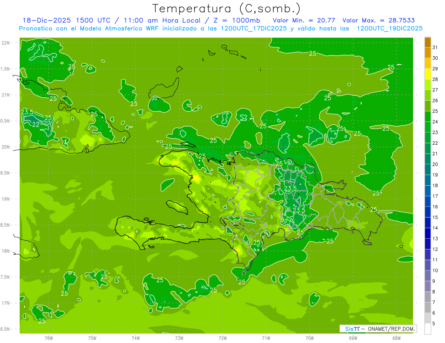Click the "71W" longitude axis label

click(x=266, y=338)
